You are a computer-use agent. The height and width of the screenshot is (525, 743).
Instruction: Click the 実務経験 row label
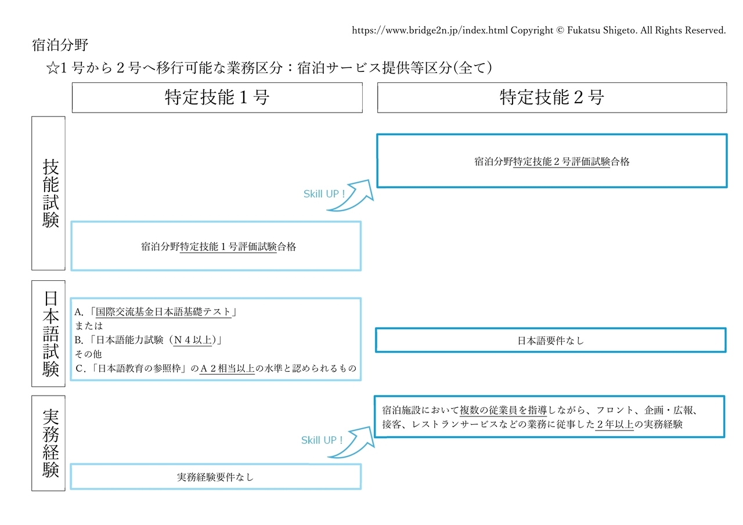pyautogui.click(x=48, y=443)
